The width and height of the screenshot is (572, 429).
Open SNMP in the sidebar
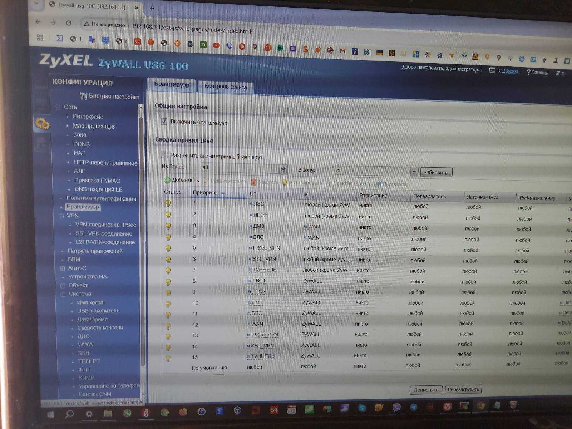87,378
